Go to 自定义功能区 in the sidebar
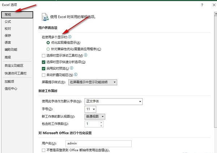The width and height of the screenshot is (217, 153). (14, 66)
